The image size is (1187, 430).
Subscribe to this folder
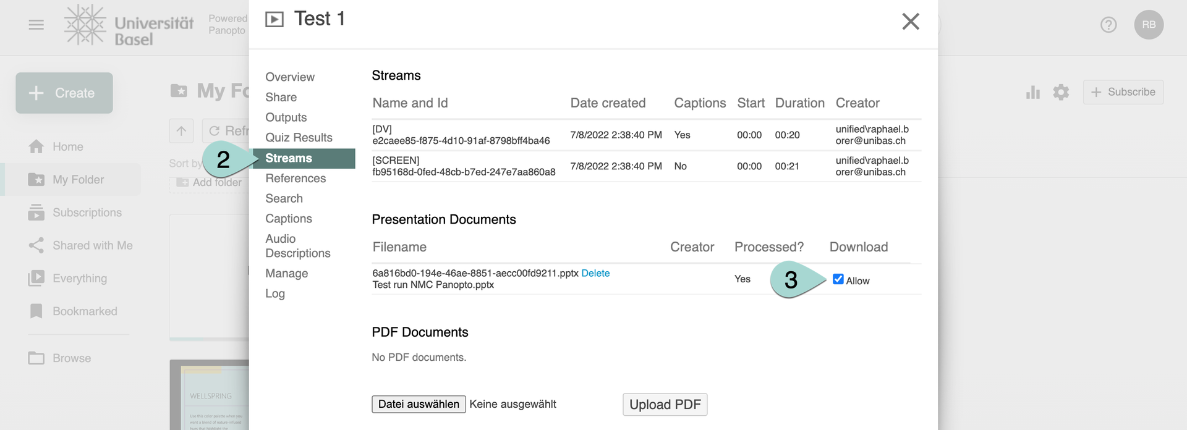[1123, 92]
